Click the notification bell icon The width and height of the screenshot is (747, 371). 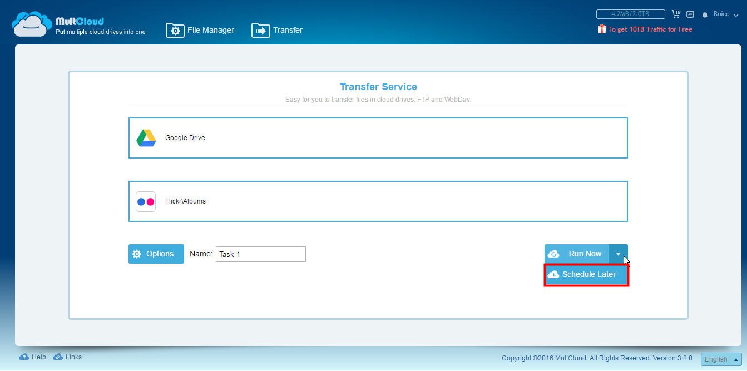point(705,14)
